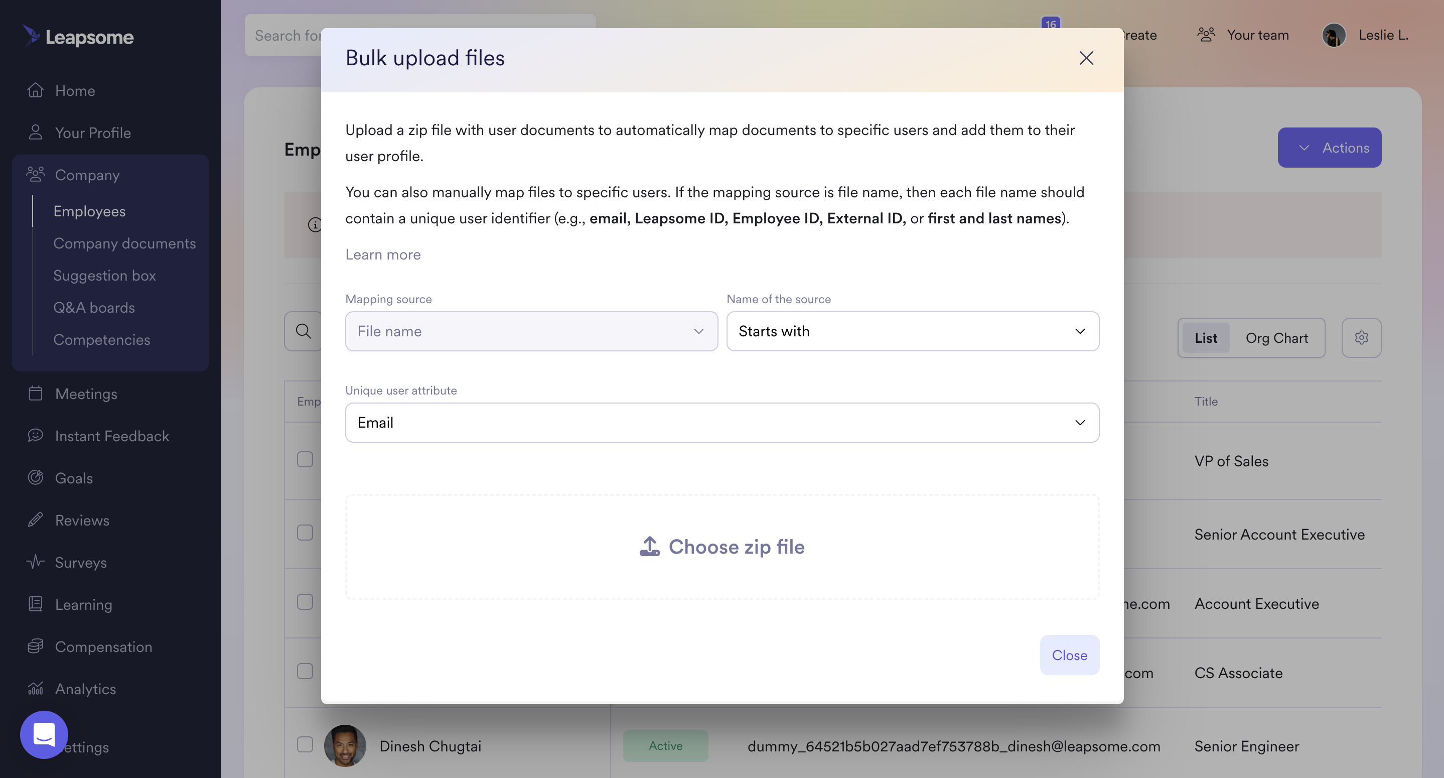
Task: Click the table settings gear icon
Action: click(x=1361, y=338)
